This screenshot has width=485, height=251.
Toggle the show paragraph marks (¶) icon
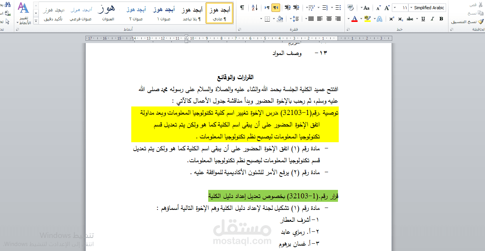[242, 7]
